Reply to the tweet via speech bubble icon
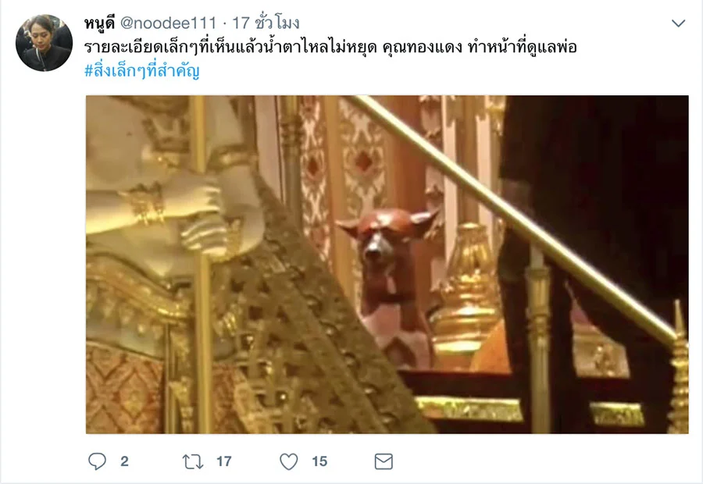 pyautogui.click(x=98, y=461)
